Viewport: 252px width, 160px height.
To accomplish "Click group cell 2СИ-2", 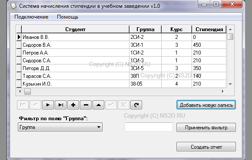I will tap(145, 37).
